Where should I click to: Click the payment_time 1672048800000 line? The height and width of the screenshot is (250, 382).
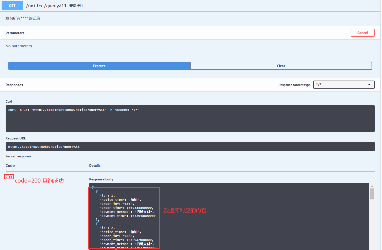pyautogui.click(x=128, y=216)
